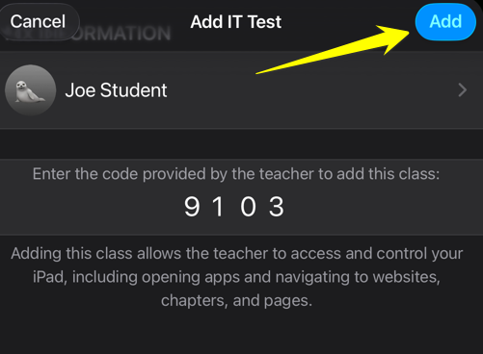Tap the blue Add button
483x354 pixels.
[445, 22]
